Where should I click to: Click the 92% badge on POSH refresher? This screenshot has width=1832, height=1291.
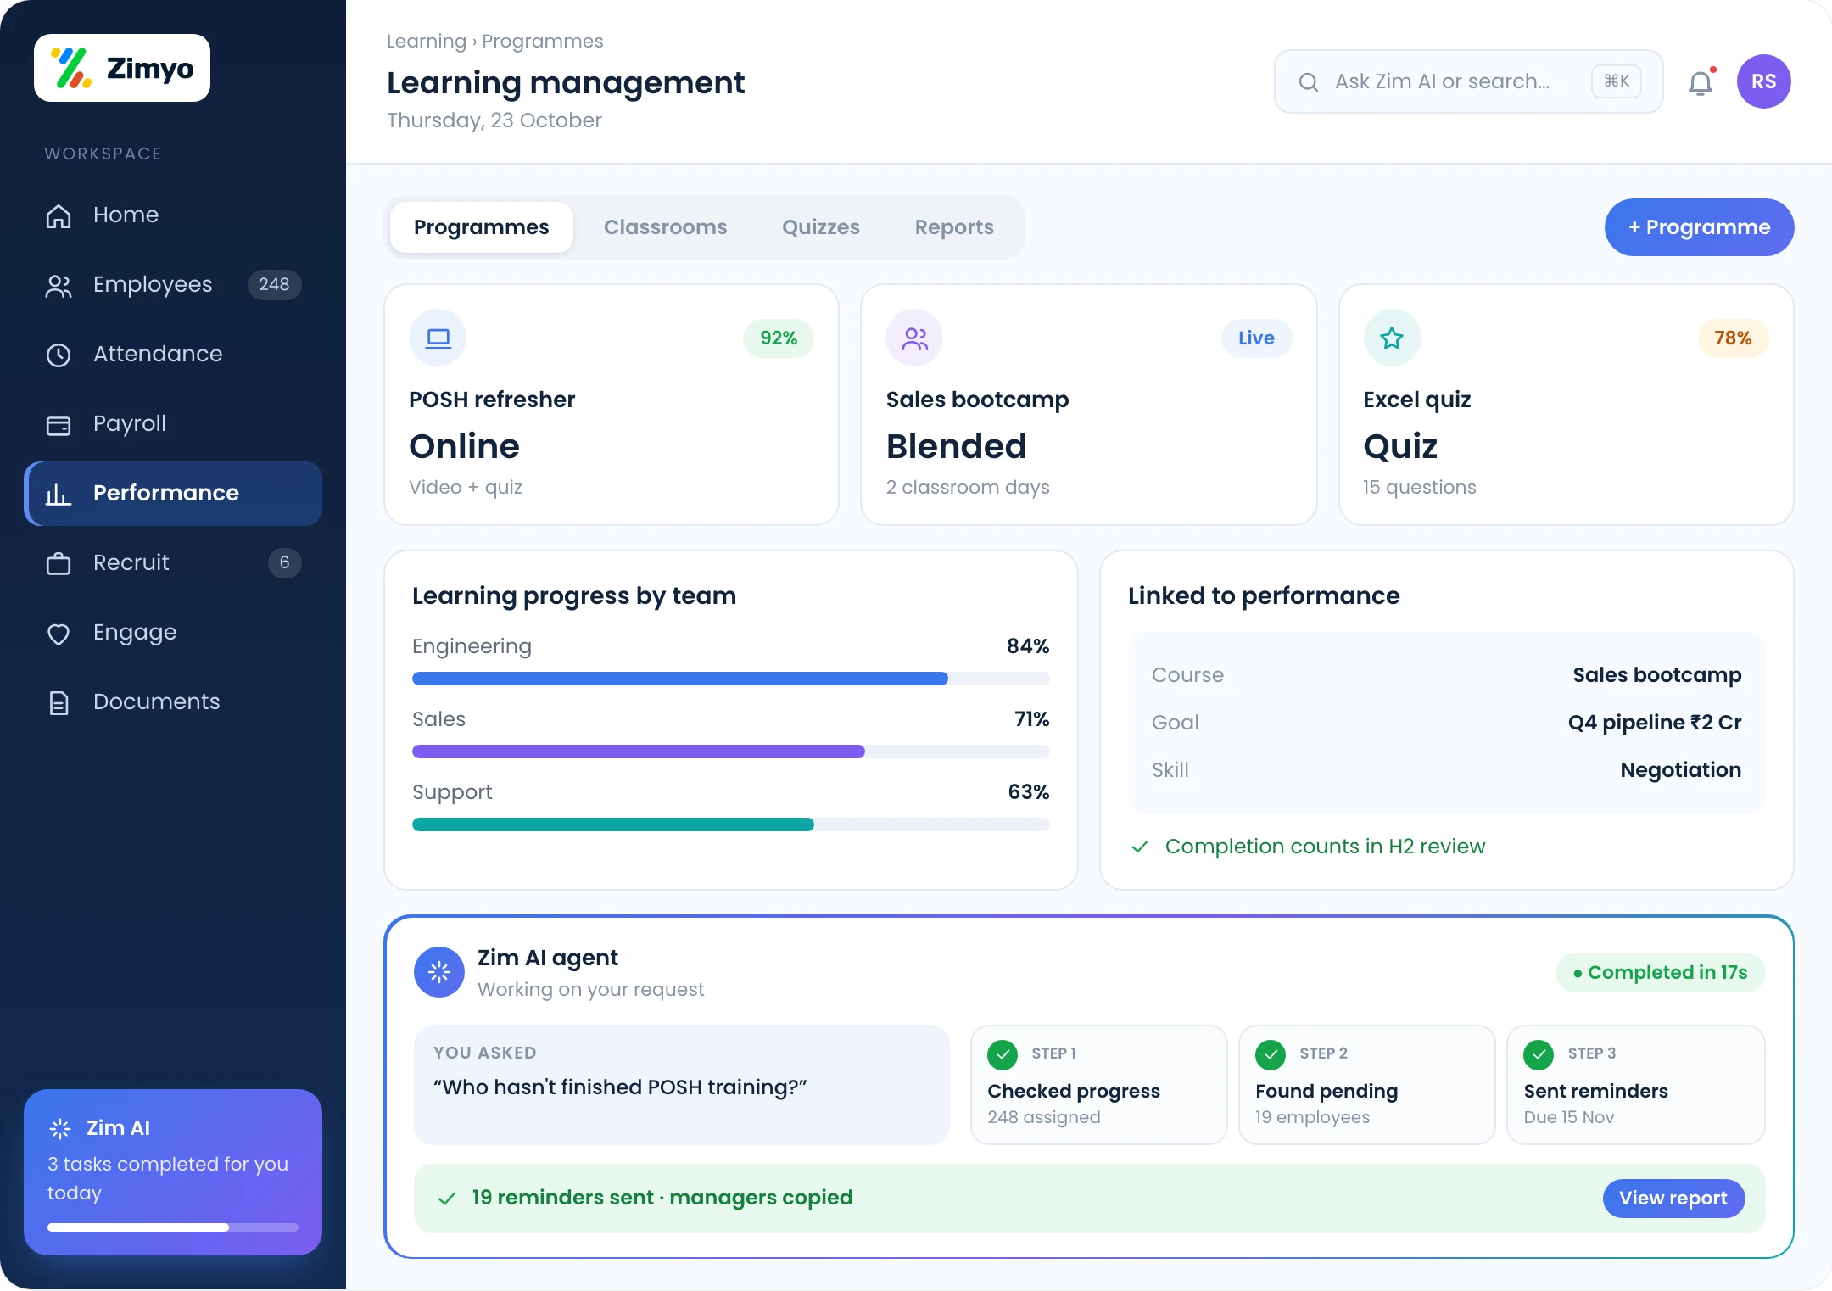(x=779, y=338)
